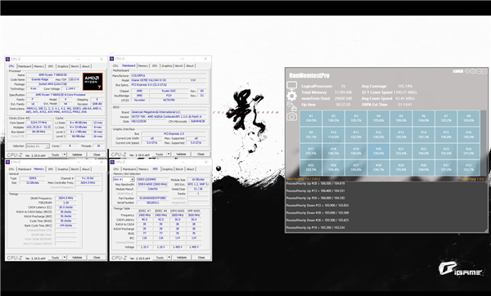
Task: Click the Level 3 cache 96 MBytes value
Action: 79,137
